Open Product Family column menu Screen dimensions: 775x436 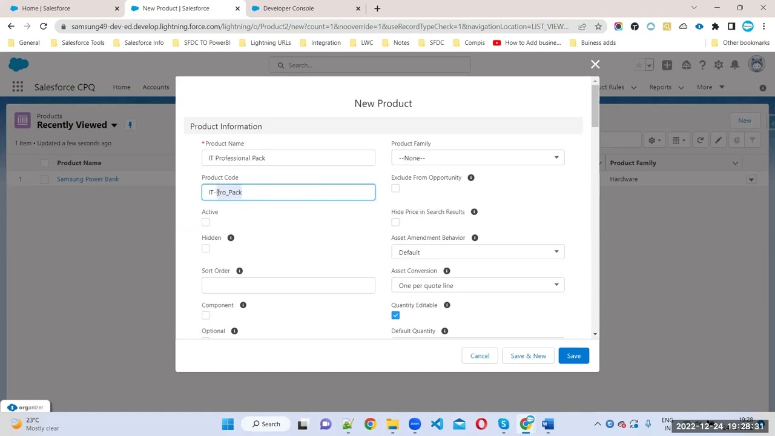pos(735,163)
